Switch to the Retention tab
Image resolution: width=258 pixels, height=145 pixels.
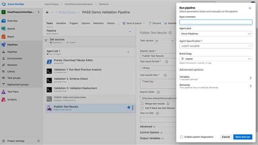pyautogui.click(x=98, y=23)
